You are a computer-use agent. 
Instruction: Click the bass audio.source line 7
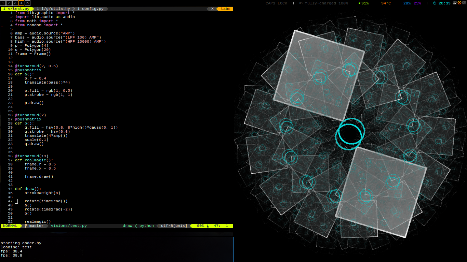[x=58, y=37]
